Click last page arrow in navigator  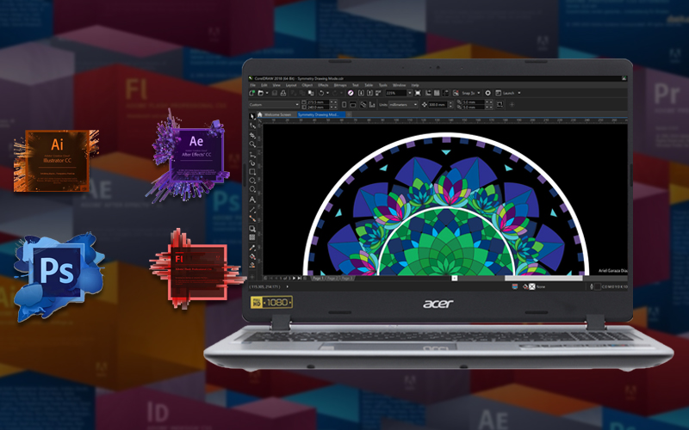299,278
